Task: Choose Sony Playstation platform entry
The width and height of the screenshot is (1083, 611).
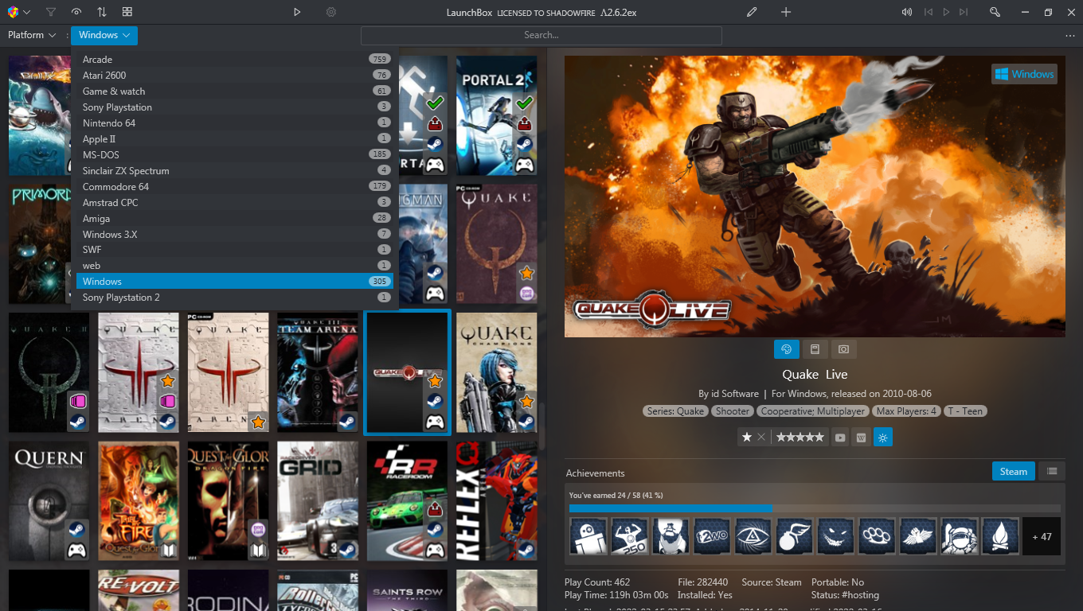Action: [235, 107]
